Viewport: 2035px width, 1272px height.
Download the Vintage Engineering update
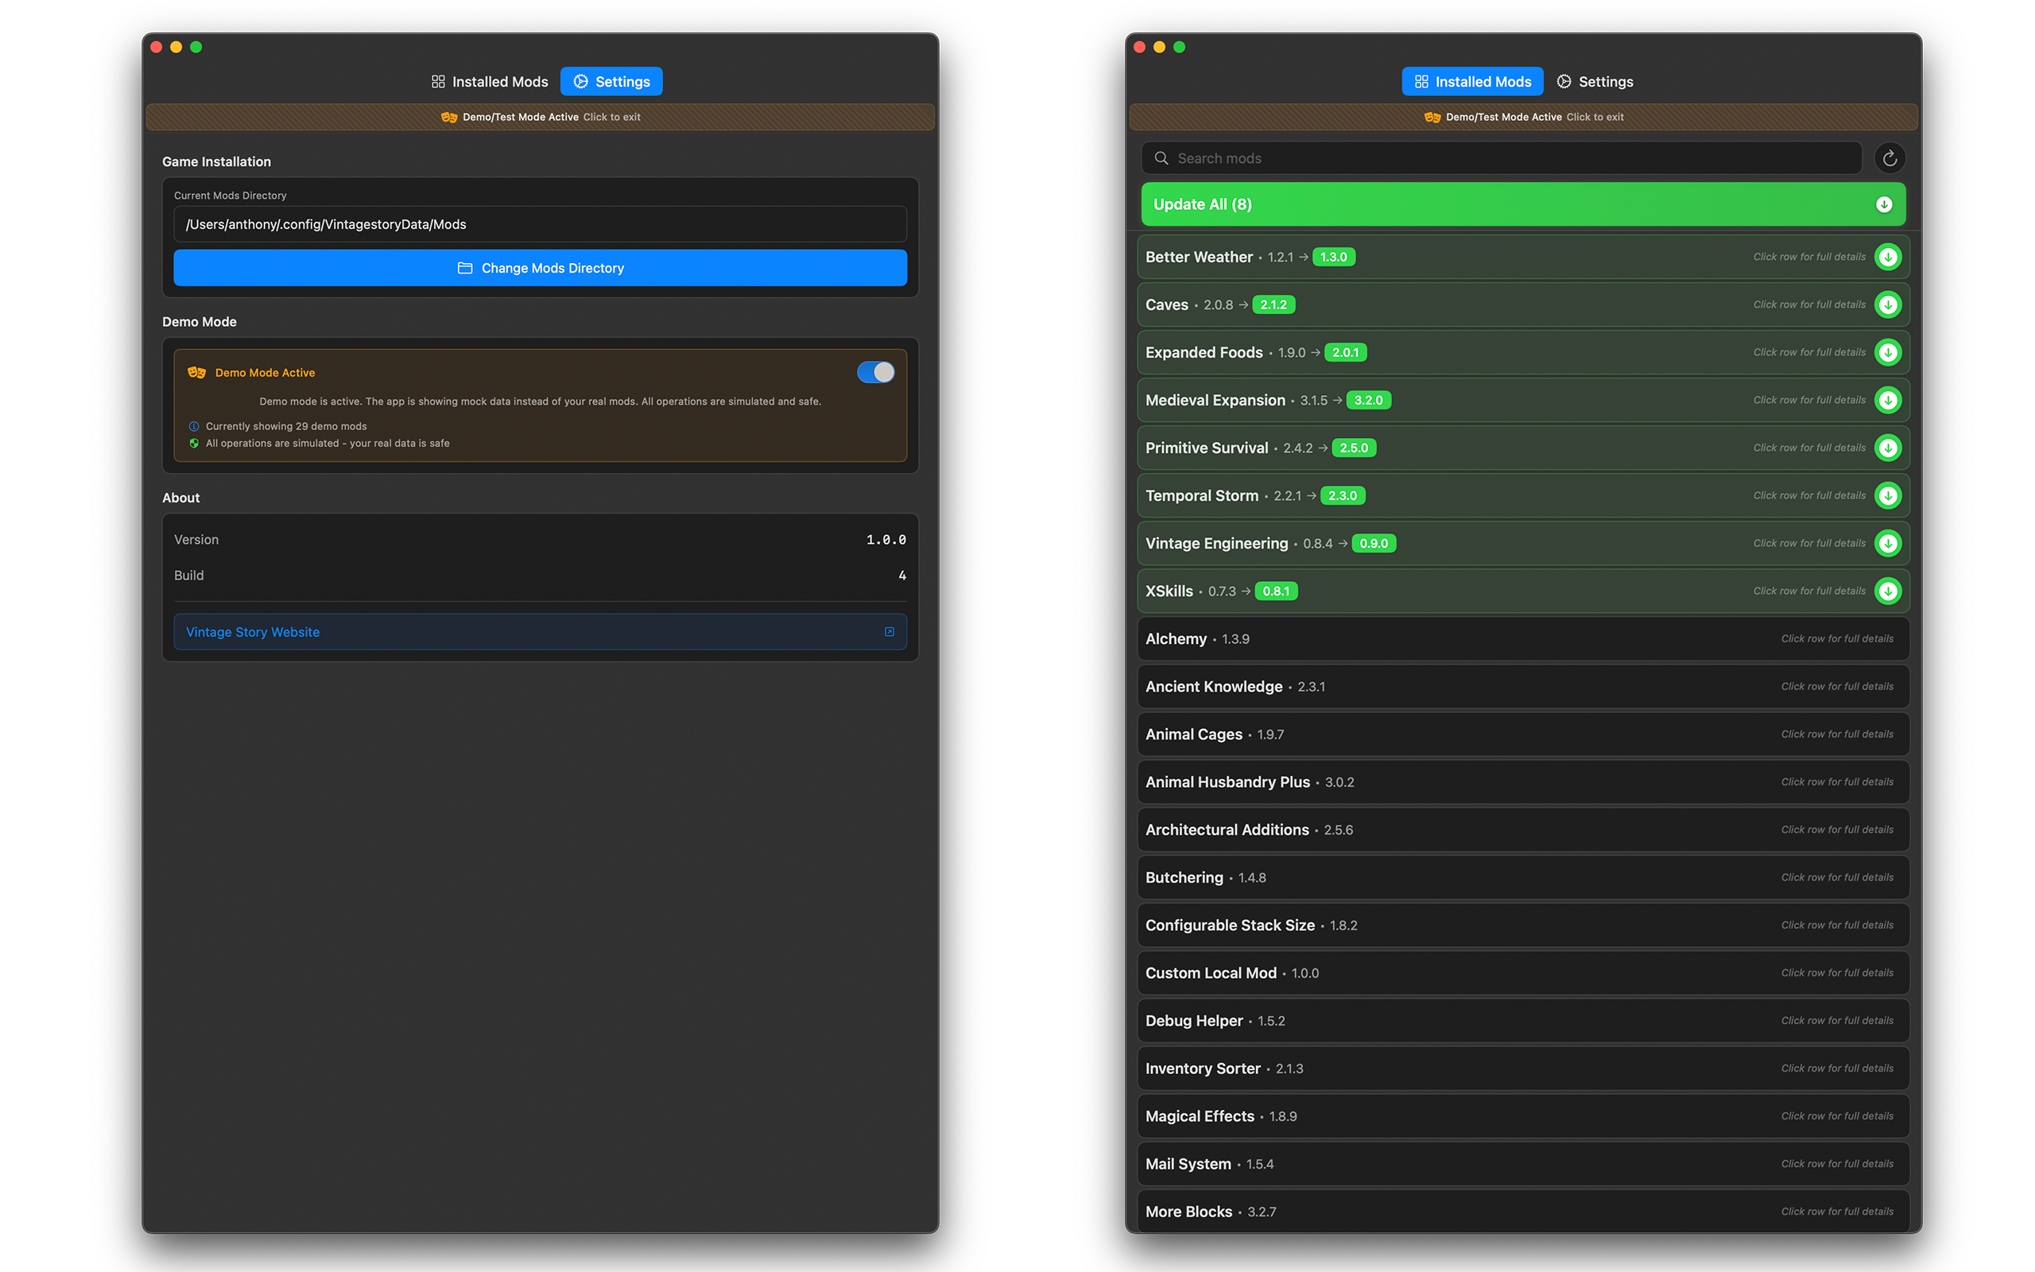tap(1887, 544)
